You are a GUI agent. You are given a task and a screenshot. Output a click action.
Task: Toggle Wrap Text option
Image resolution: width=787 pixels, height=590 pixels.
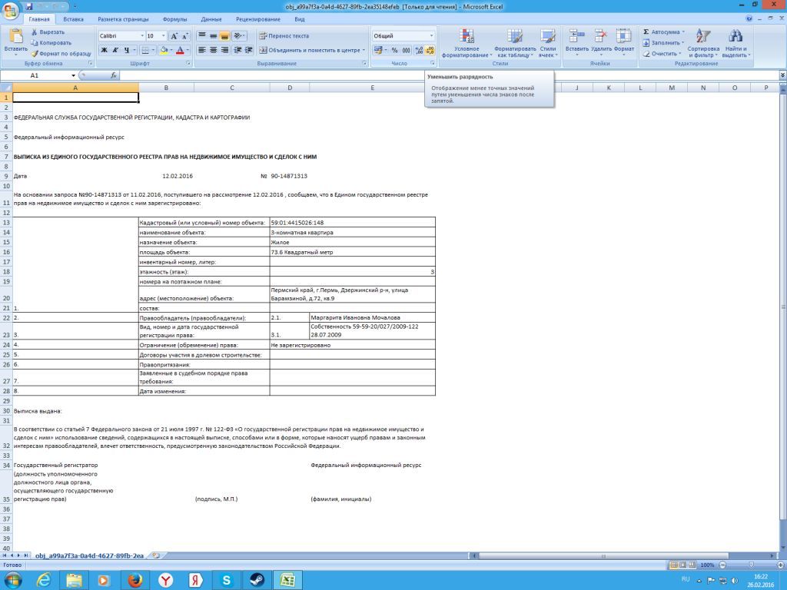[284, 36]
